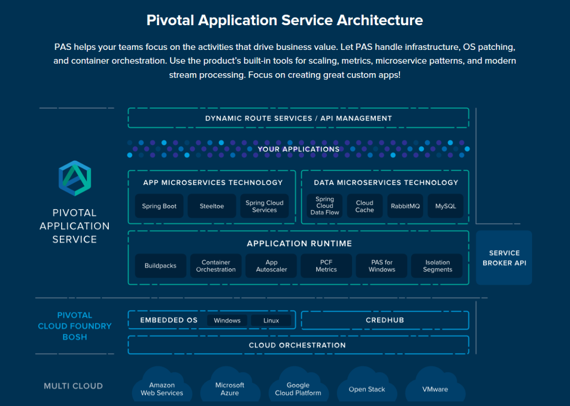Click the Dynamic Route Services / API Management bar

pos(298,118)
